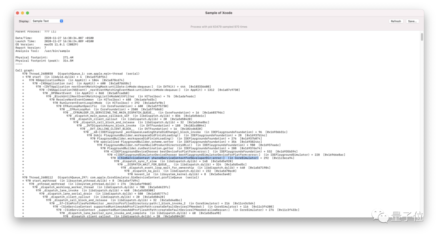Screen dimensions: 438x236
Task: Click the Process with pid 63479 status text
Action: tap(219, 27)
